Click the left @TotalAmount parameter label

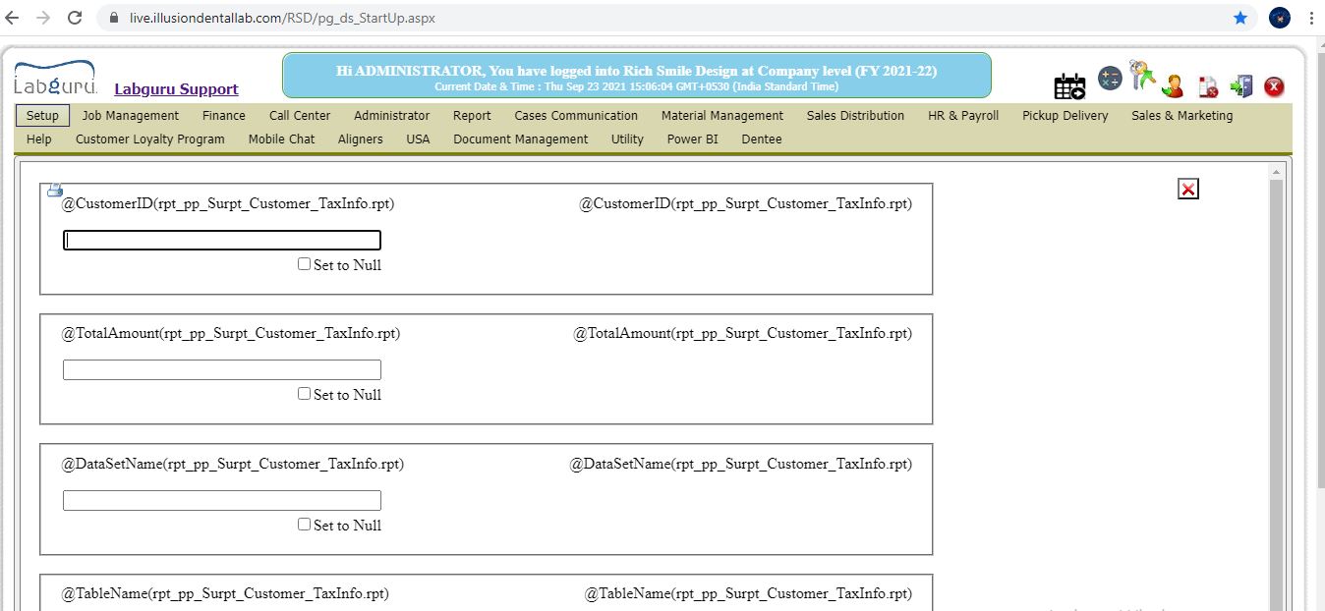[x=231, y=333]
